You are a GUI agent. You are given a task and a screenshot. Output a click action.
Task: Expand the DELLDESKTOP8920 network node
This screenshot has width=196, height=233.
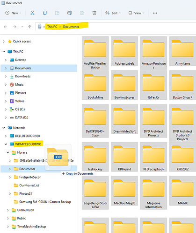pyautogui.click(x=6, y=136)
